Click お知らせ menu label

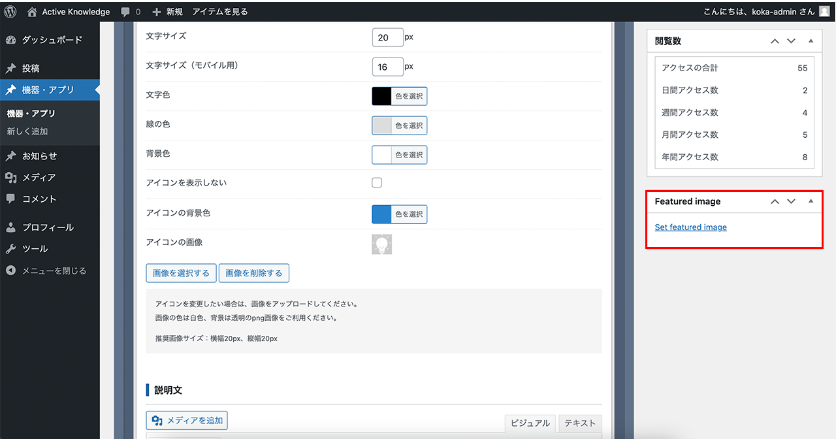(x=40, y=156)
